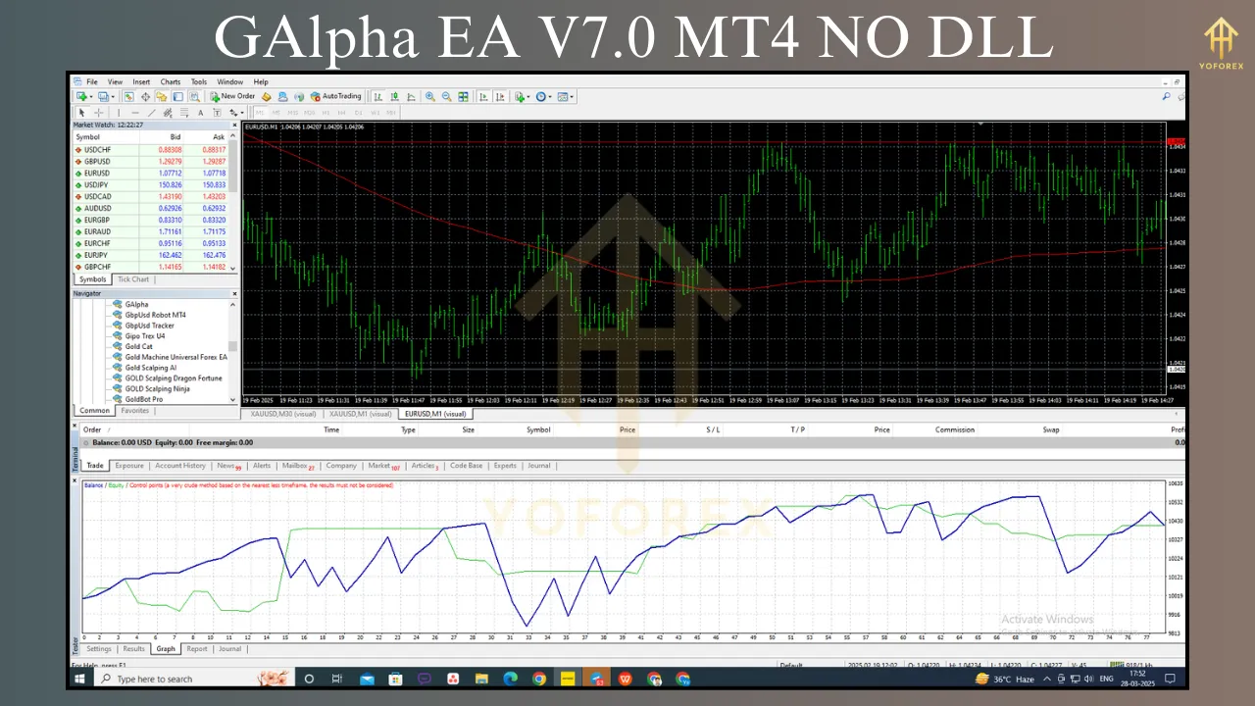The width and height of the screenshot is (1255, 706).
Task: Select the M1 timeframe button
Action: pos(260,113)
